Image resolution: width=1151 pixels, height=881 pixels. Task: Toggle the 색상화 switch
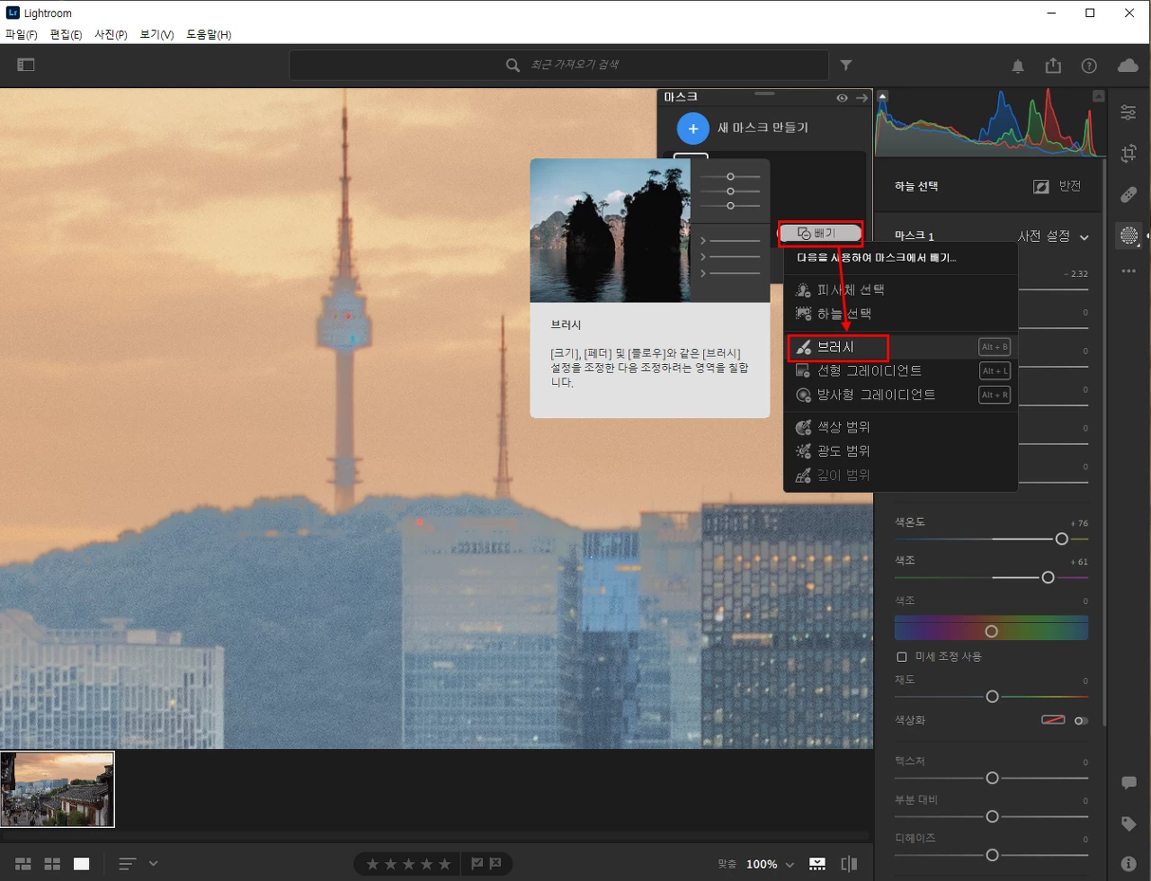[x=1081, y=720]
